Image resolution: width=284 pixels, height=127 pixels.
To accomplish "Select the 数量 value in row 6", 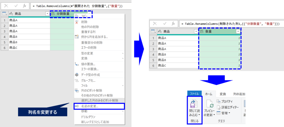I will [x=220, y=66].
